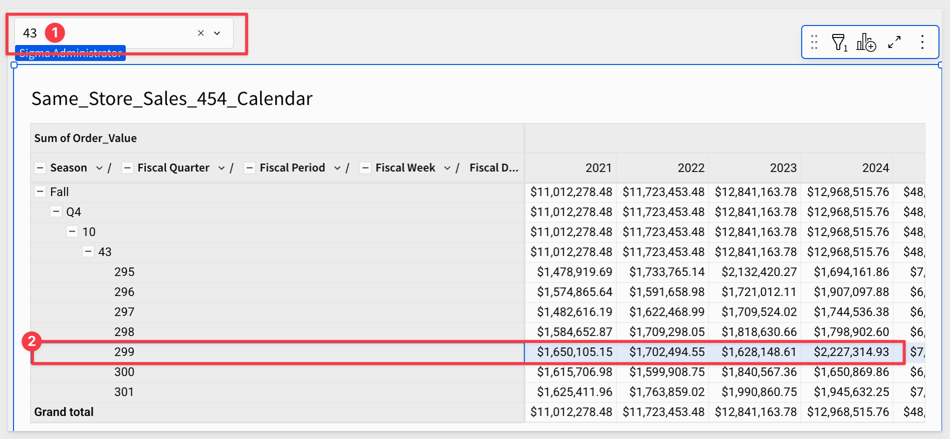Open the Fiscal Week control dropdown arrow
The width and height of the screenshot is (950, 439).
(217, 33)
